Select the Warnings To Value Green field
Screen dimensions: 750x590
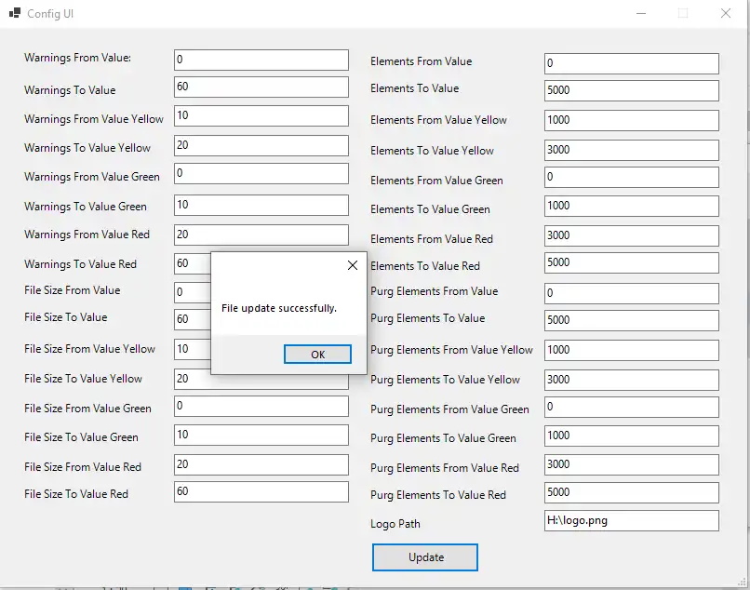tap(261, 206)
